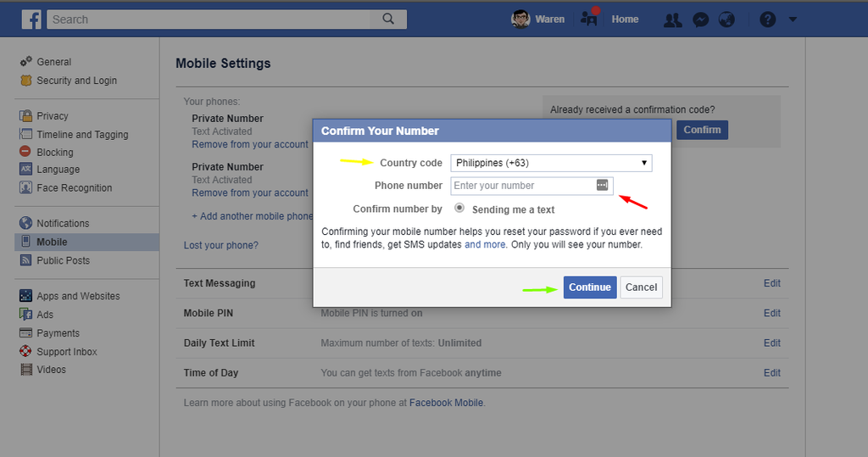This screenshot has height=457, width=868.
Task: Click the blue Continue button
Action: tap(590, 287)
